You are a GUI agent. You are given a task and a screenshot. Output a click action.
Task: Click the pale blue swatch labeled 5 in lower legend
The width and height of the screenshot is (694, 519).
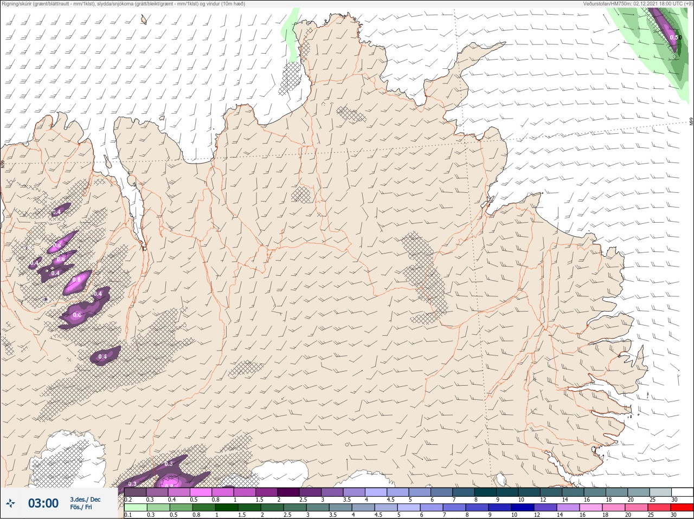click(x=409, y=508)
